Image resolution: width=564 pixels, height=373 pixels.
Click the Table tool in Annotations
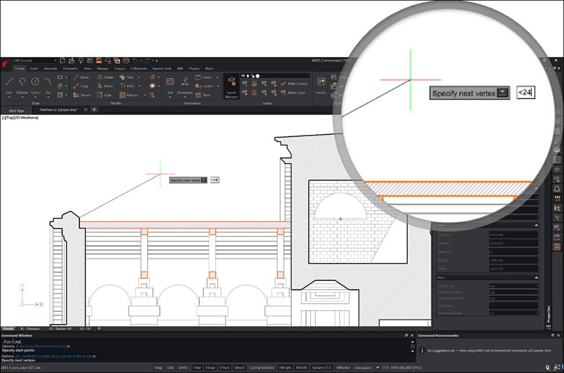click(x=203, y=95)
